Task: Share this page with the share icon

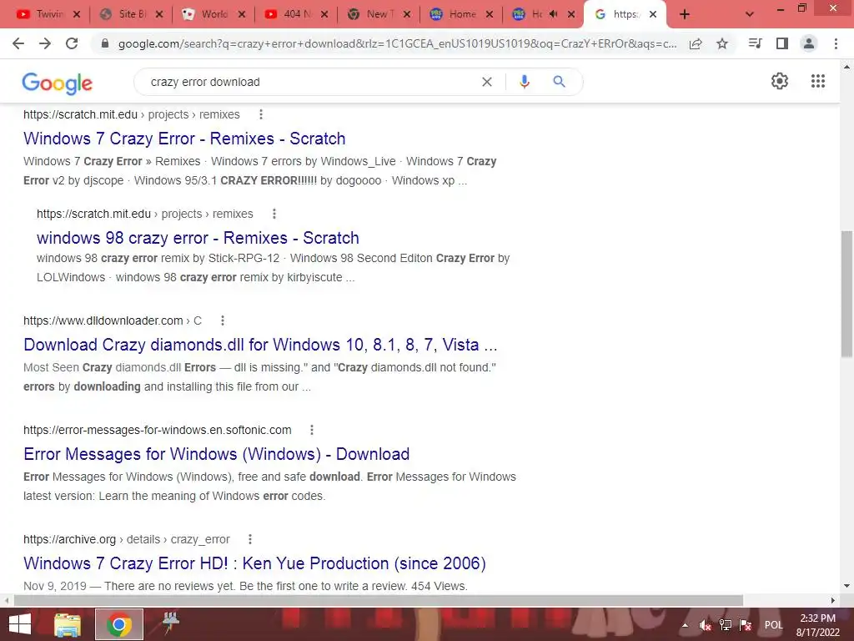Action: coord(696,43)
